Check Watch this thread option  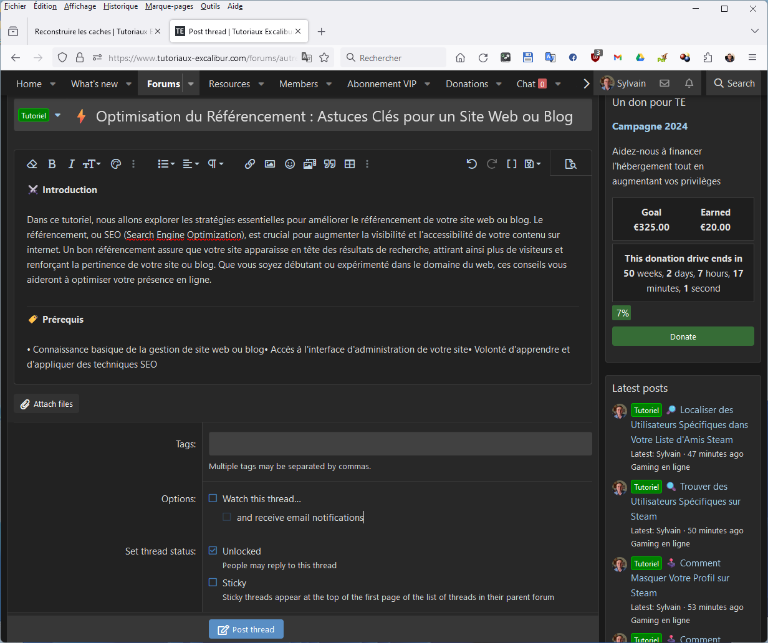[213, 498]
